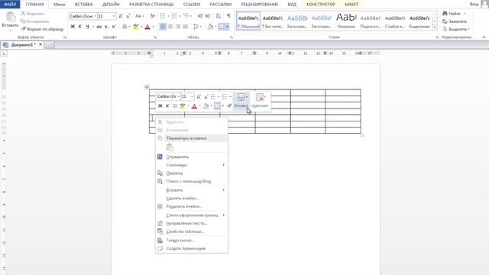This screenshot has height=275, width=489.
Task: Open the font size dropdown in the ribbon
Action: coord(114,16)
